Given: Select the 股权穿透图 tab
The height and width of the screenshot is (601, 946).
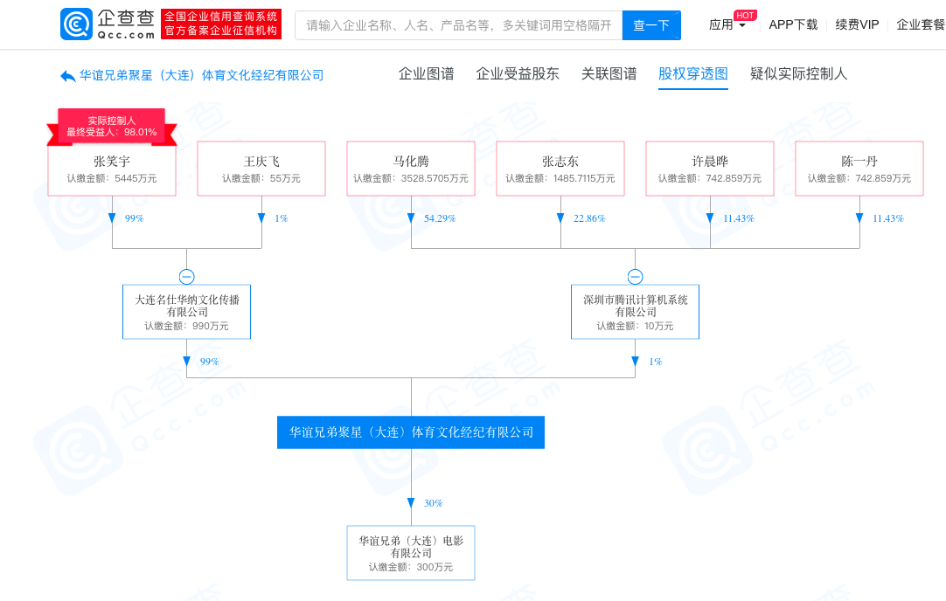Looking at the screenshot, I should [692, 74].
